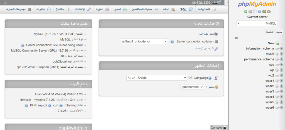Click the Home icon under the phpMyAdmin logo
Image resolution: width=285 pixels, height=130 pixels.
click(x=269, y=12)
